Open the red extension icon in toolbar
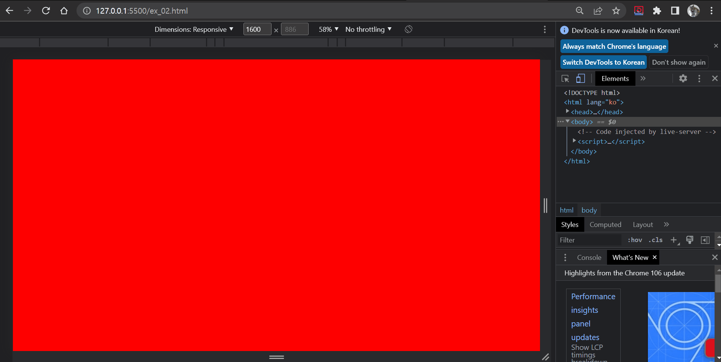Screen dimensions: 721x362 [639, 11]
